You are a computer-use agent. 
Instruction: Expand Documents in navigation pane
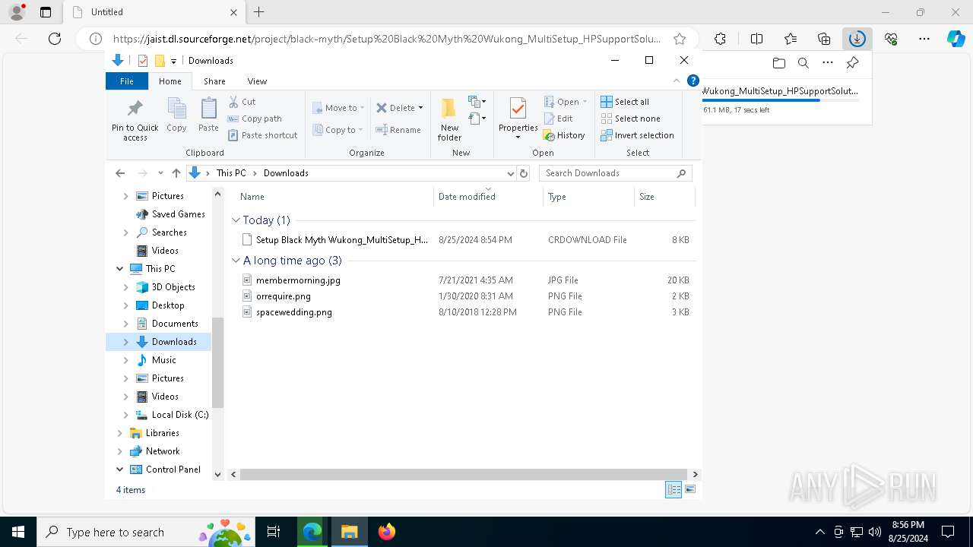126,324
